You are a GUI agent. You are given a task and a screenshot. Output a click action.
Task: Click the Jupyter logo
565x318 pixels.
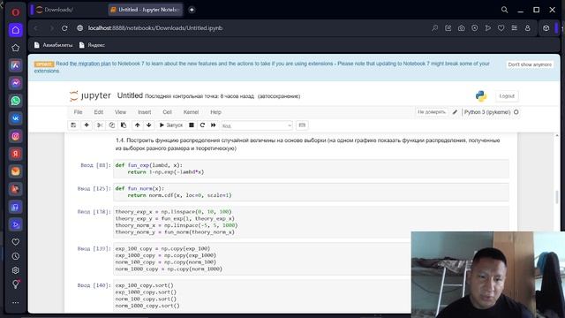(x=90, y=95)
